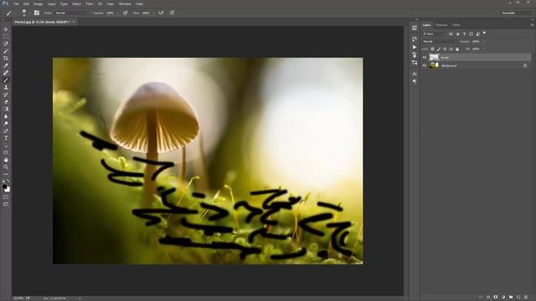Screen dimensions: 536x301
Task: Open layer blend mode Normal dropdown
Action: (439, 41)
